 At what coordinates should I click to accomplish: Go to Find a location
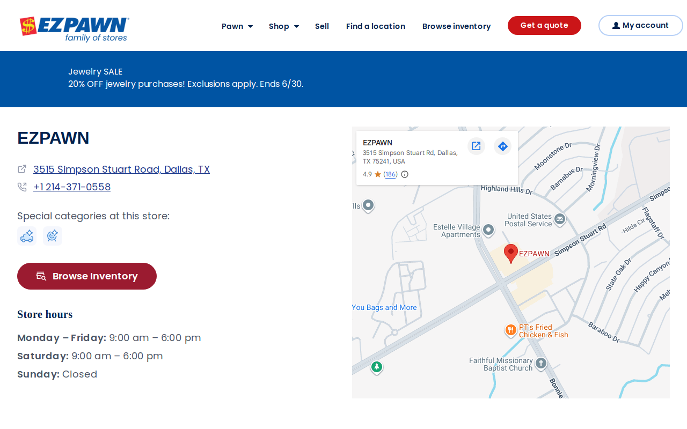[x=376, y=26]
